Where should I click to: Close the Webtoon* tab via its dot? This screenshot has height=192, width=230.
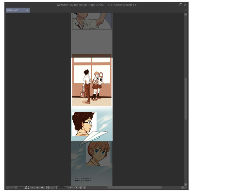click(27, 10)
